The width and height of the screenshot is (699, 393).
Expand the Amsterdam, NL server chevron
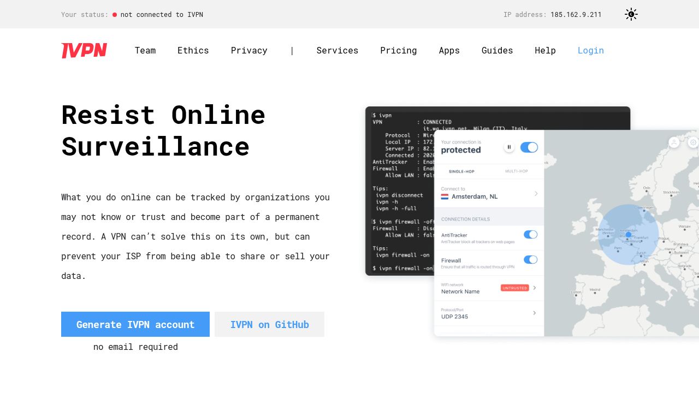pos(536,193)
